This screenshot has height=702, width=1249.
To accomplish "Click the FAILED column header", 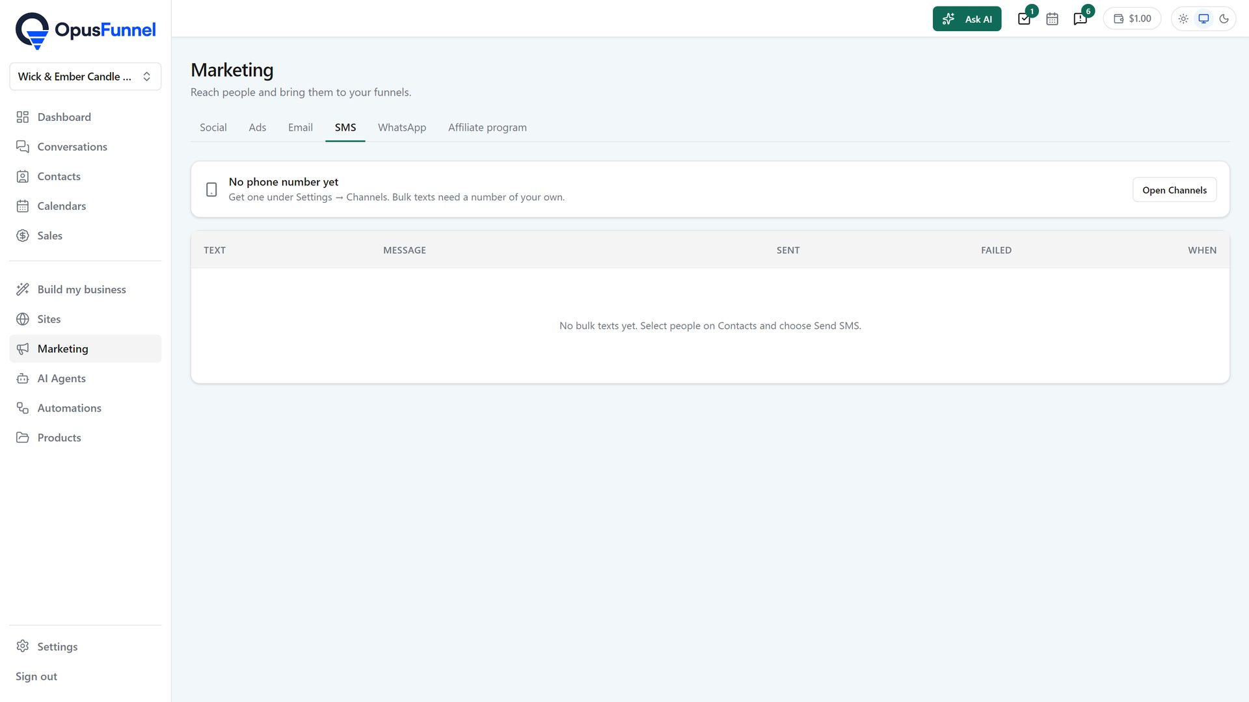I will pos(996,250).
